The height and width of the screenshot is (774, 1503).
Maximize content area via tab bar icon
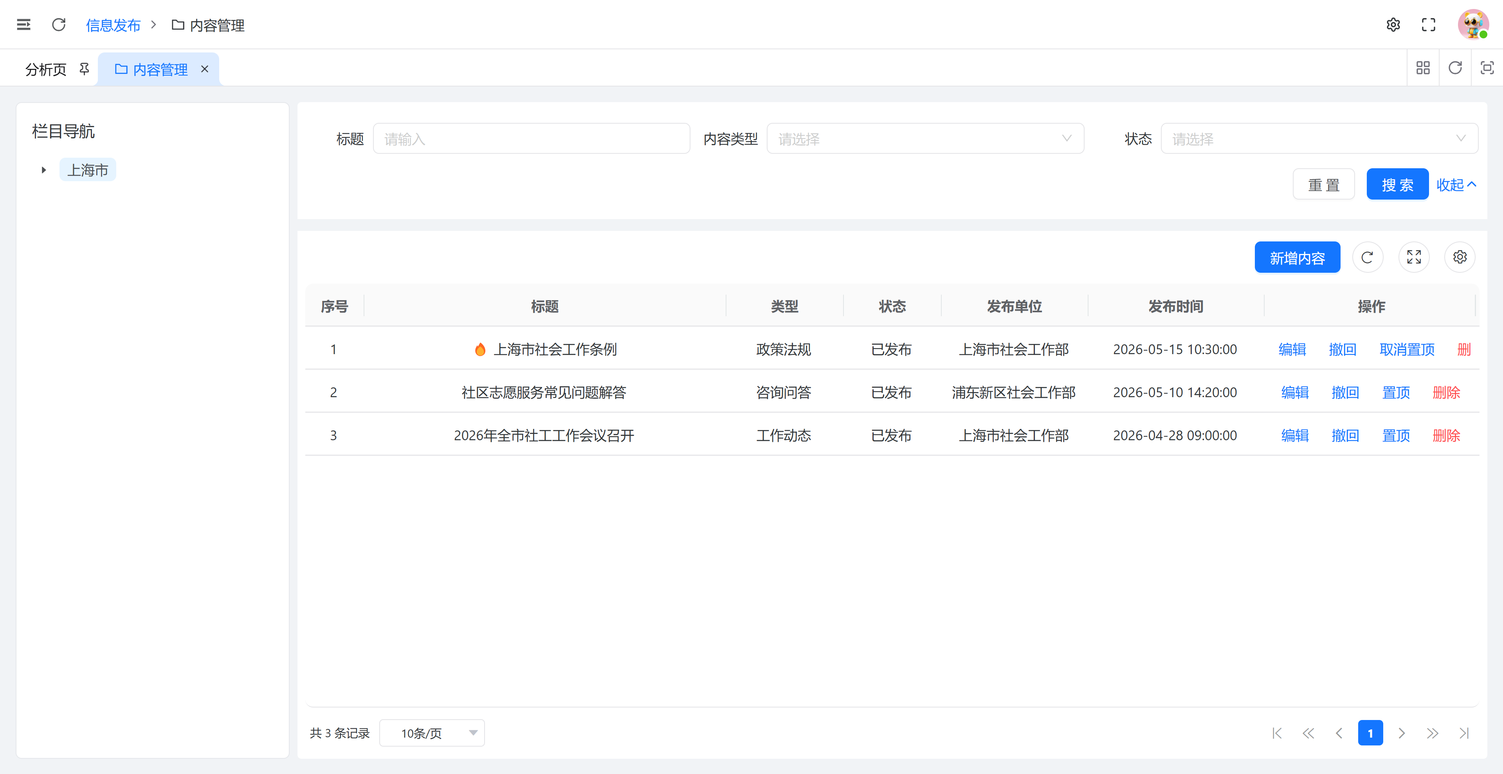tap(1487, 68)
